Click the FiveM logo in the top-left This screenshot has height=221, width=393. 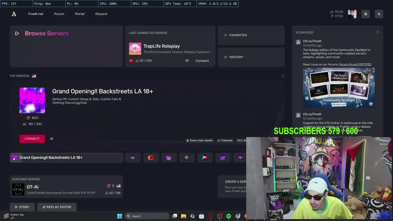pyautogui.click(x=14, y=14)
